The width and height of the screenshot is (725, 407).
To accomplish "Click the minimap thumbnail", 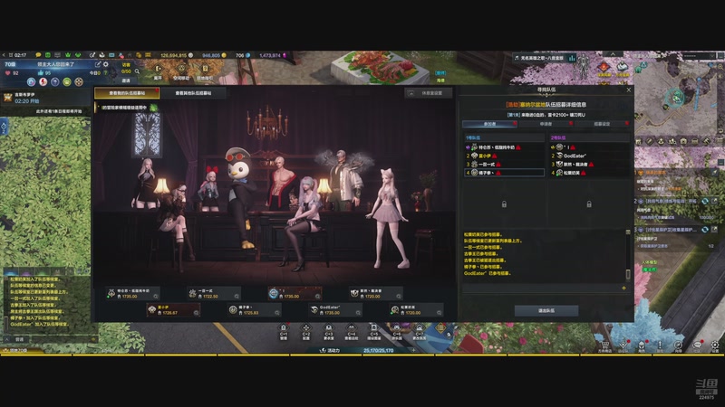I will click(x=676, y=98).
